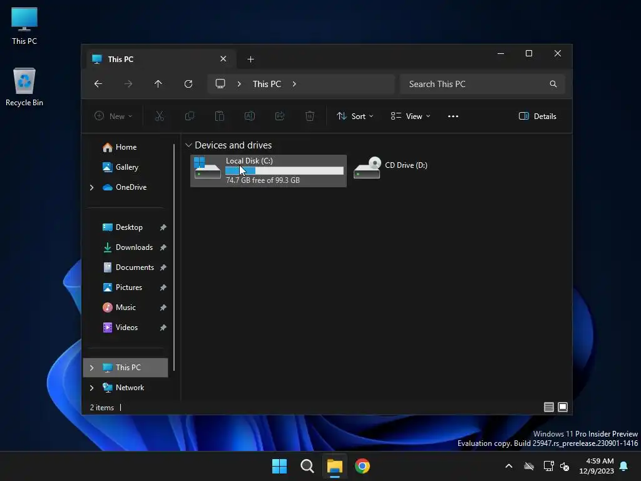The image size is (641, 481).
Task: Click the Forward navigation arrow
Action: pyautogui.click(x=128, y=84)
